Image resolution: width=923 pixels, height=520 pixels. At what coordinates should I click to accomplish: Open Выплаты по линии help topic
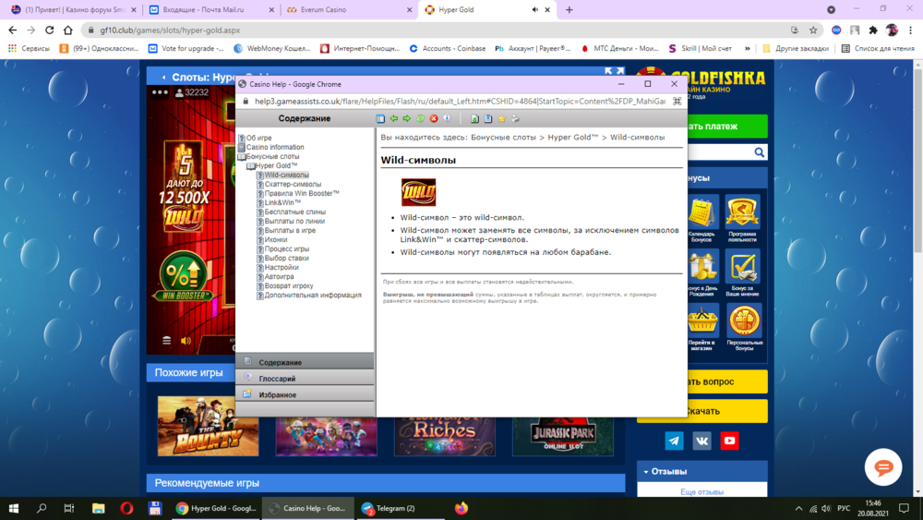point(294,222)
